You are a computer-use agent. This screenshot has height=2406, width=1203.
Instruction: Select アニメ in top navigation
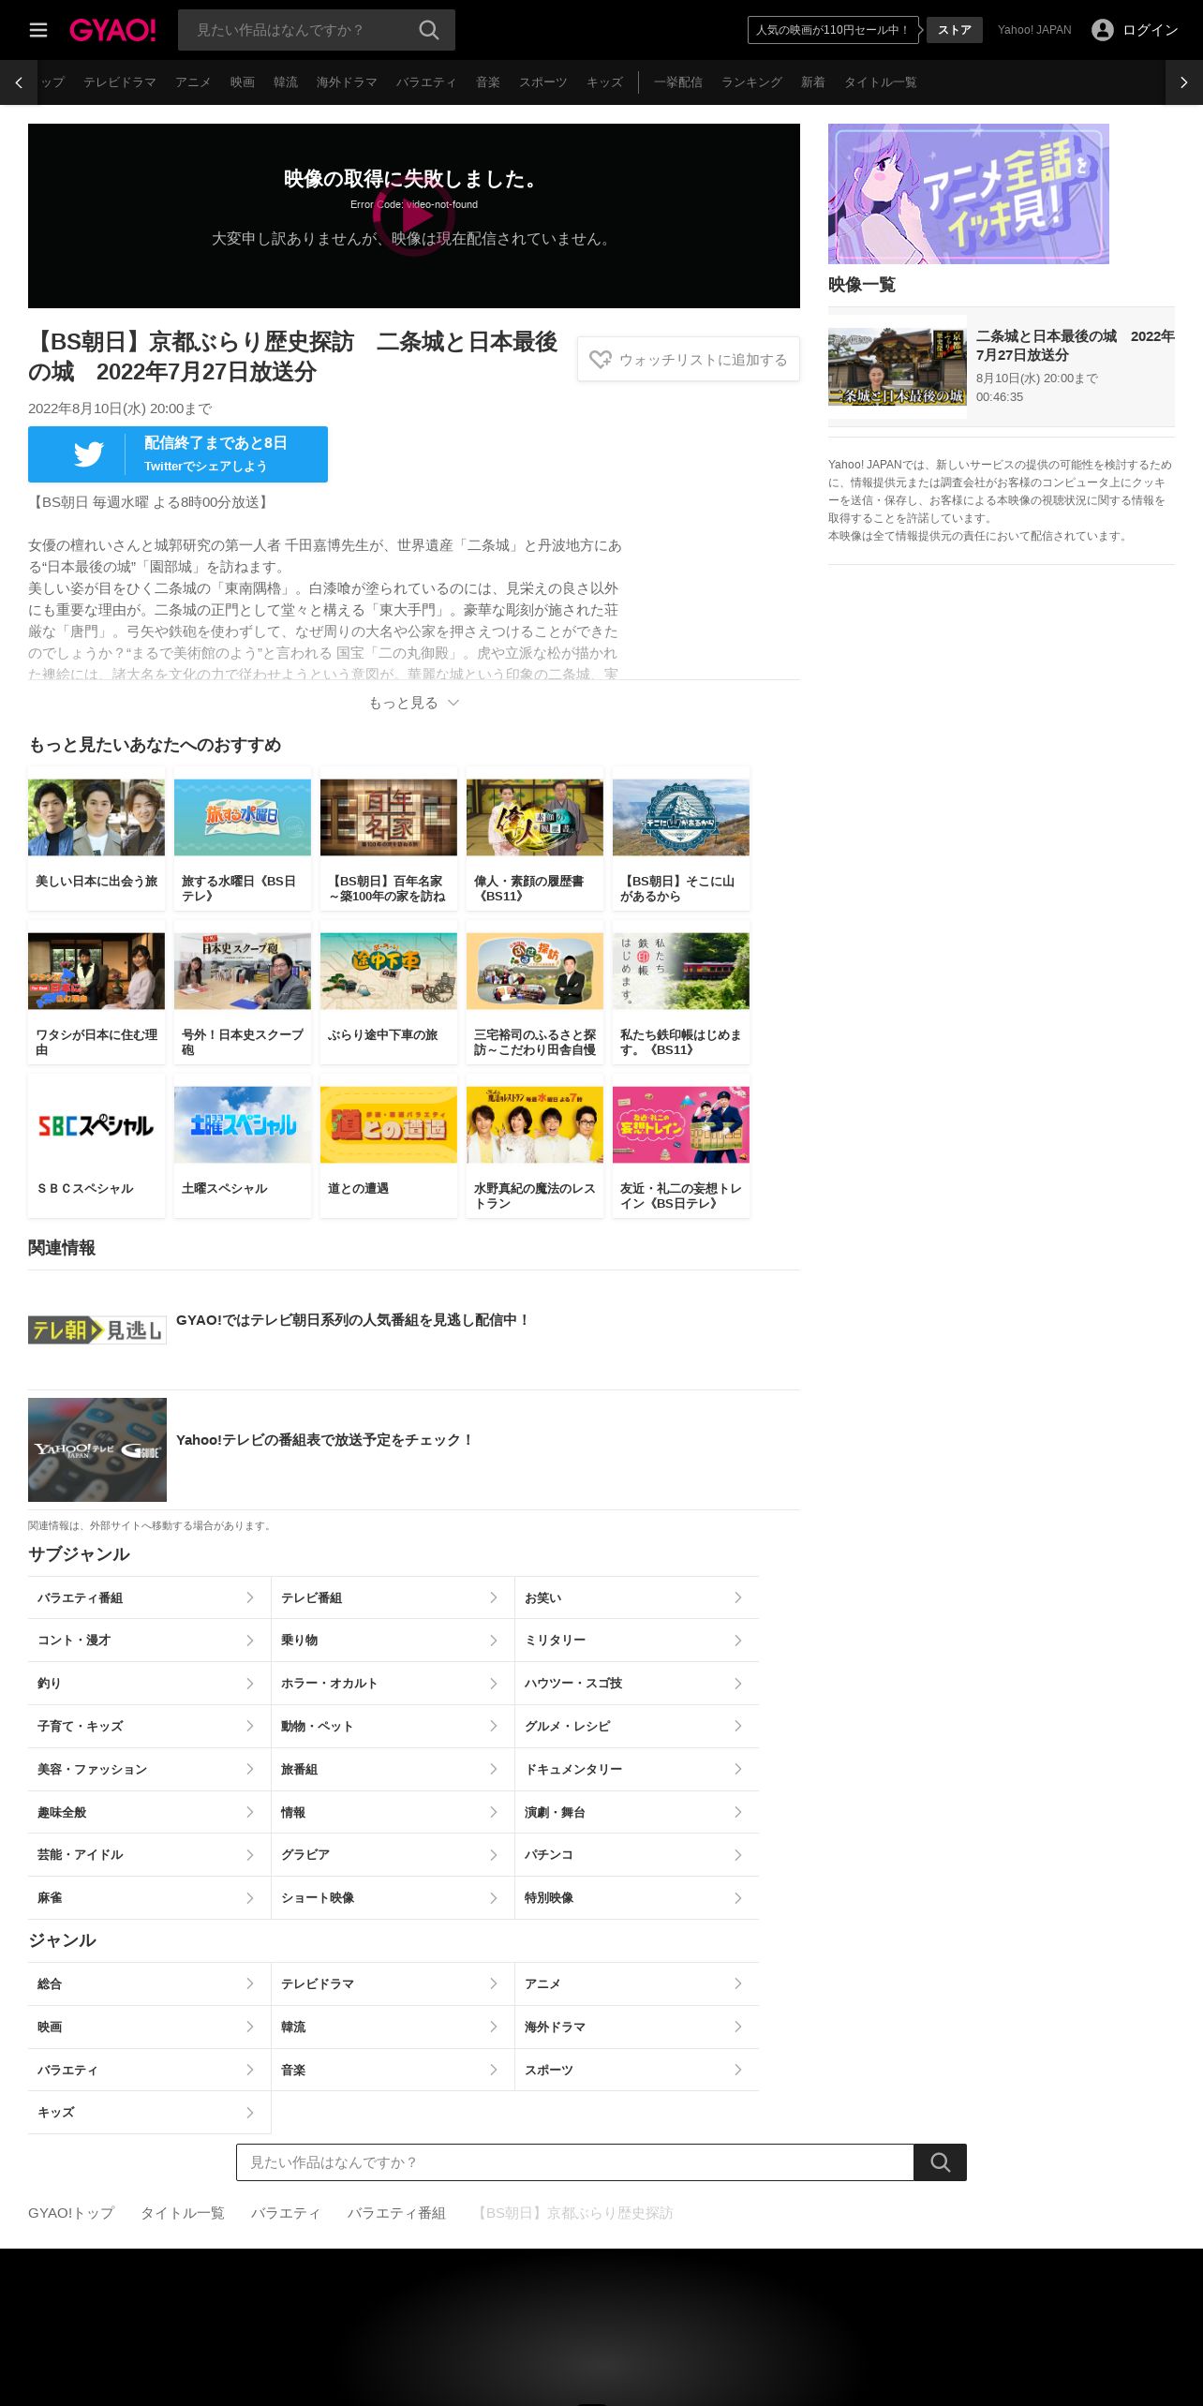point(193,82)
